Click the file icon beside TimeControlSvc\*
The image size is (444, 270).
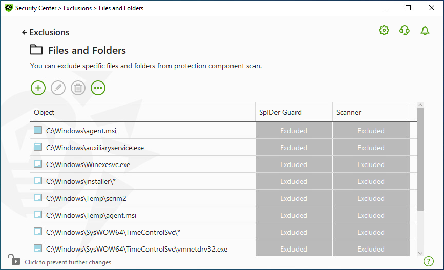pyautogui.click(x=38, y=232)
